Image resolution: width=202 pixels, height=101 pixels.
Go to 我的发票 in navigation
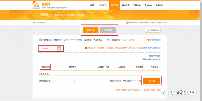(x=126, y=5)
